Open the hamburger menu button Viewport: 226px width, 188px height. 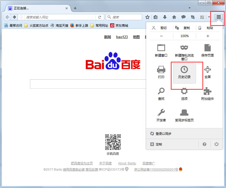click(219, 17)
